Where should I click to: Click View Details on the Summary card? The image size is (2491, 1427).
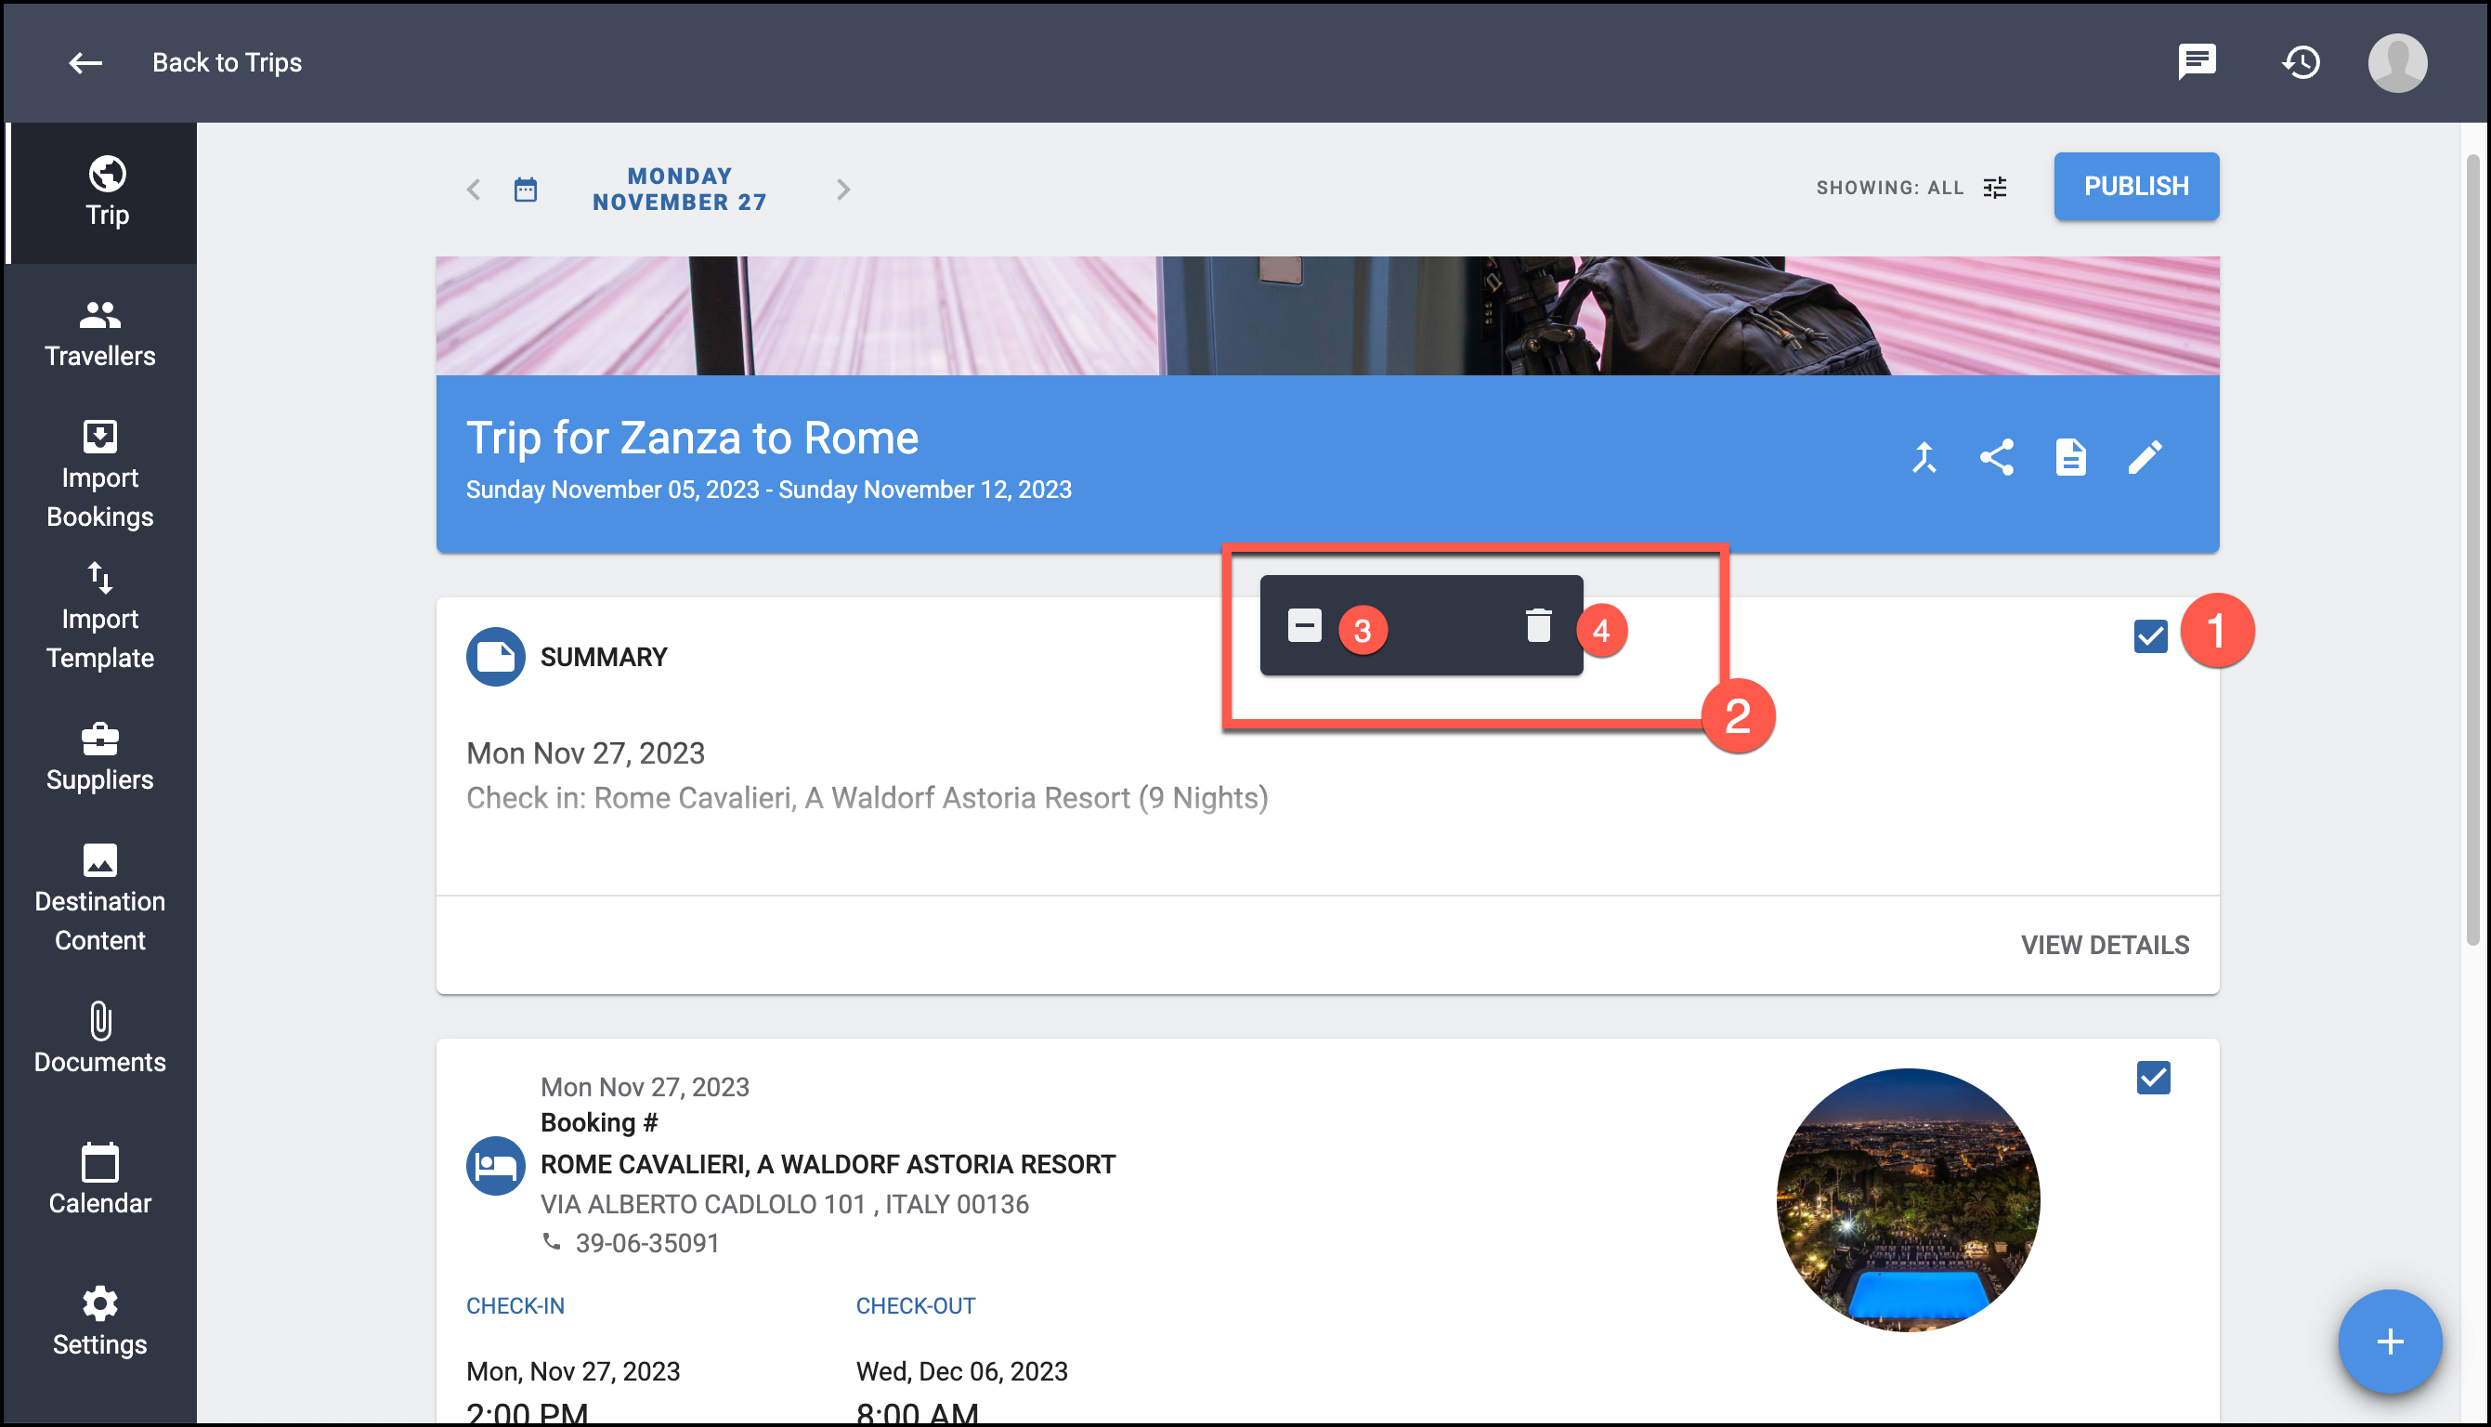click(2104, 945)
